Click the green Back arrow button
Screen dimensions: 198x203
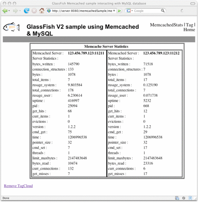pyautogui.click(x=5, y=11)
